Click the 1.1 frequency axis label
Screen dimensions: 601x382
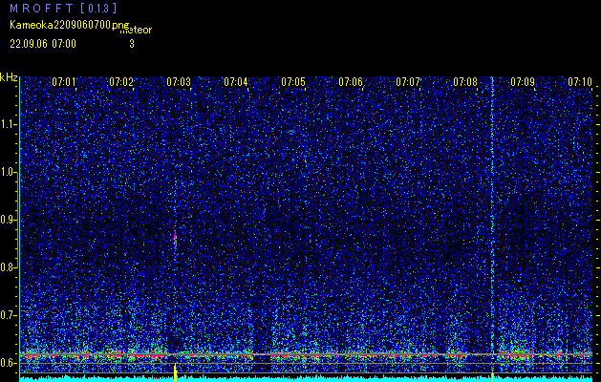click(8, 124)
